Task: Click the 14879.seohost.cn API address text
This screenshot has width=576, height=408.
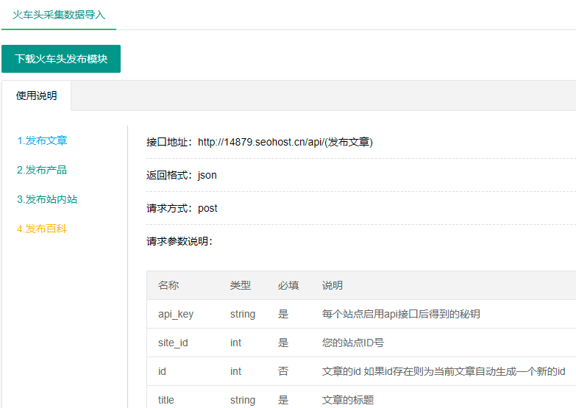Action: [x=285, y=142]
